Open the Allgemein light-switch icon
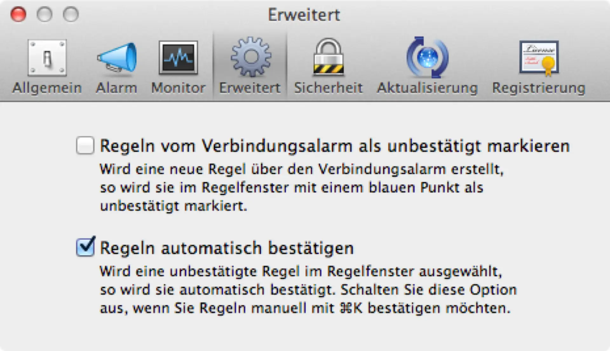The width and height of the screenshot is (610, 351). coord(47,58)
